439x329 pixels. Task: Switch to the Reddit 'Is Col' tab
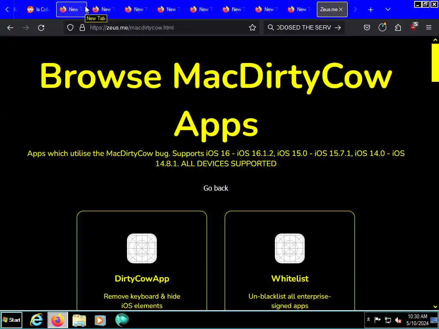pos(38,9)
